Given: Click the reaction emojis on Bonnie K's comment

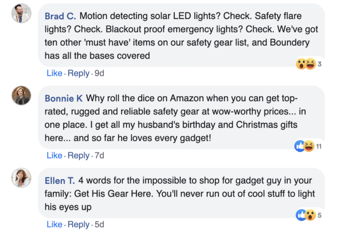Looking at the screenshot, I should 304,147.
